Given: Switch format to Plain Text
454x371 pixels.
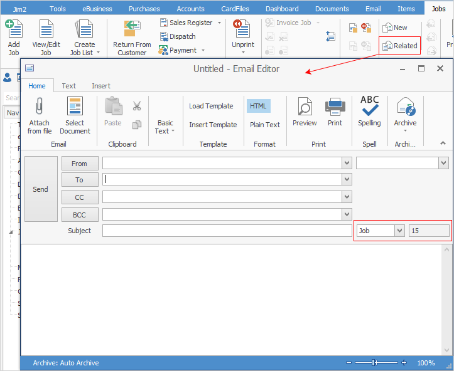Looking at the screenshot, I should point(265,125).
